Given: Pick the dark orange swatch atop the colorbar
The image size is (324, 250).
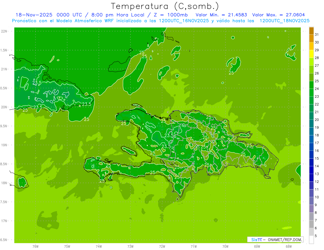Looking at the screenshot, I should point(311,31).
